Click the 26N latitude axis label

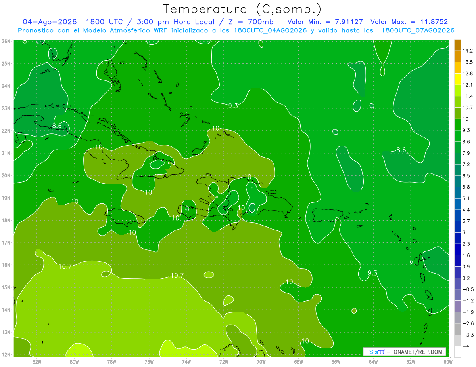coord(6,41)
